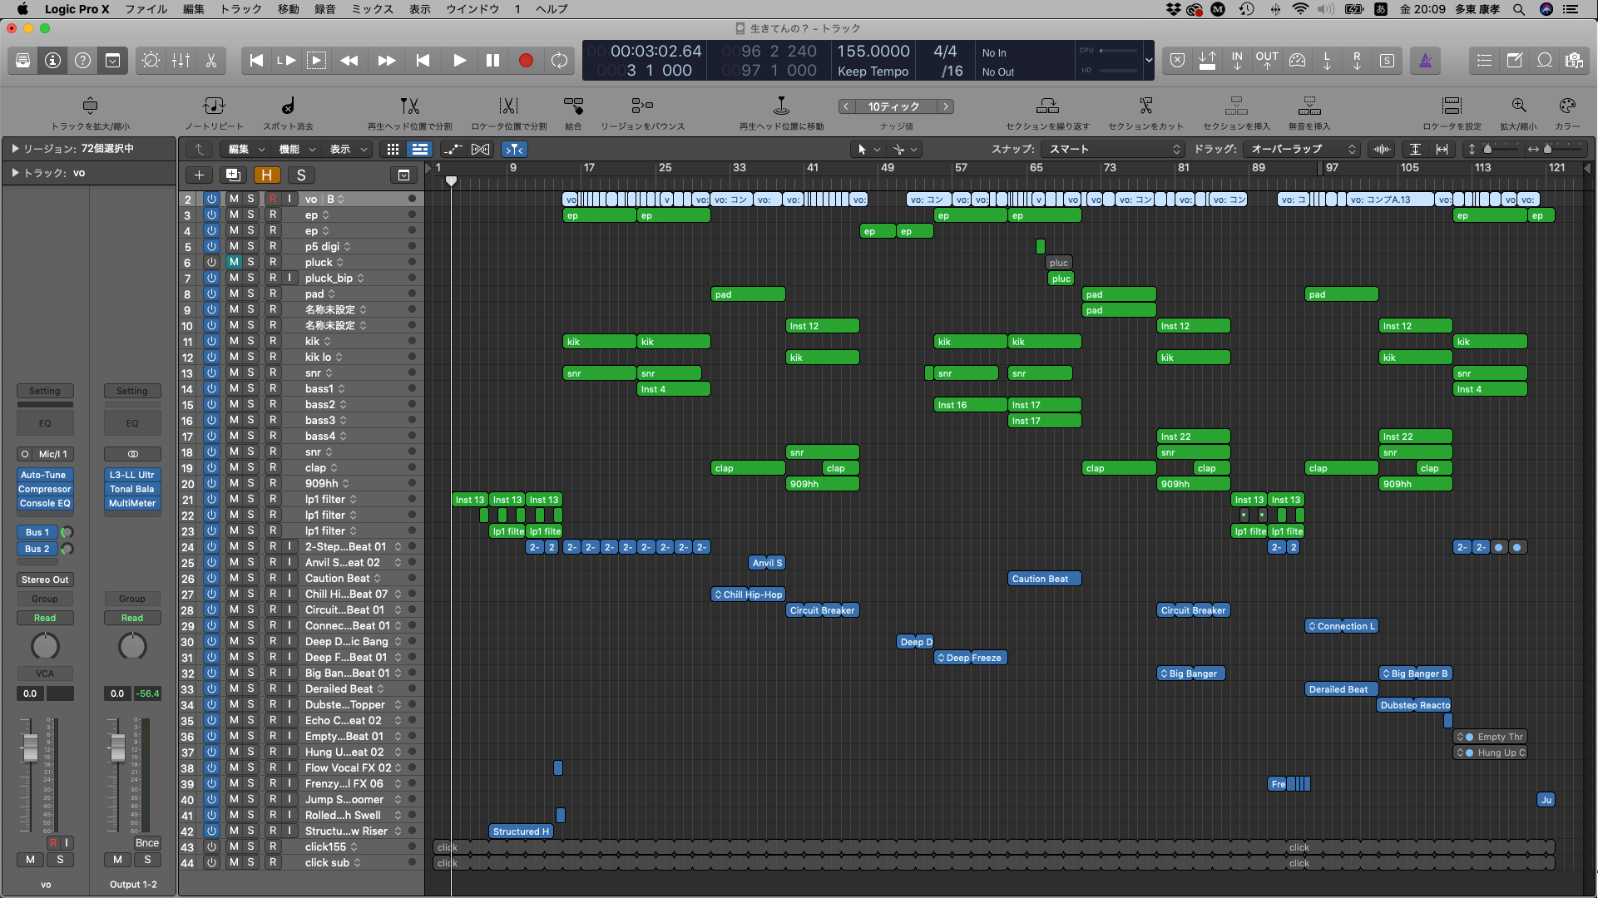This screenshot has height=898, width=1598.
Task: Open the Loop Browser icon
Action: coord(1545,61)
